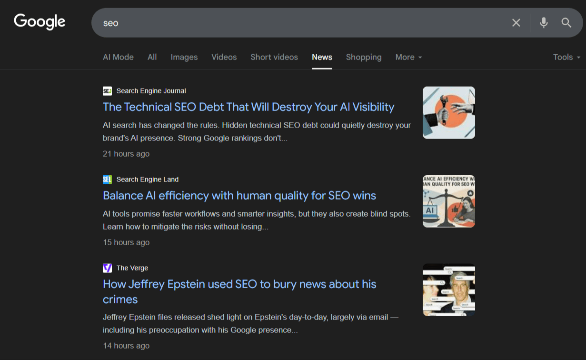The height and width of the screenshot is (360, 586).
Task: Select the Videos filter
Action: pyautogui.click(x=224, y=57)
